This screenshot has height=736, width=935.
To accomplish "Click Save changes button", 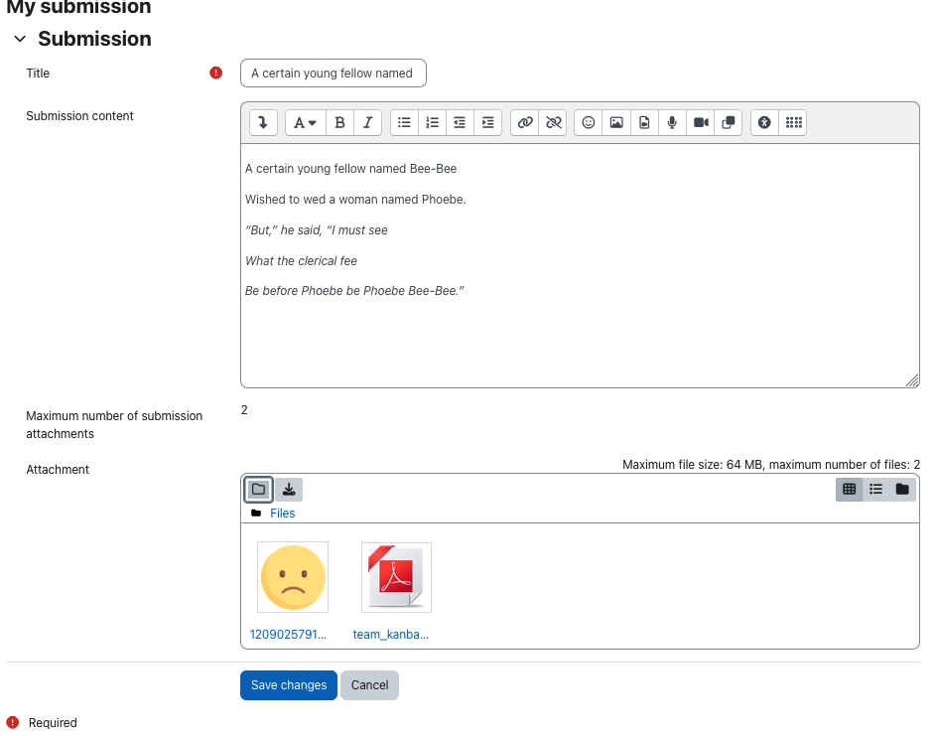I will 289,685.
